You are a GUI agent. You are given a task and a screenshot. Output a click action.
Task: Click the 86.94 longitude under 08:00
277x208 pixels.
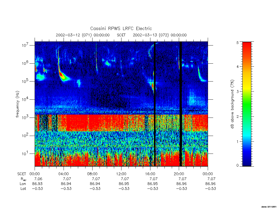(x=95, y=184)
